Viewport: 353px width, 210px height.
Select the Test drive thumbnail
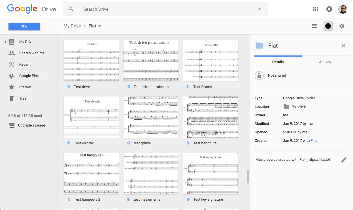[x=91, y=61]
